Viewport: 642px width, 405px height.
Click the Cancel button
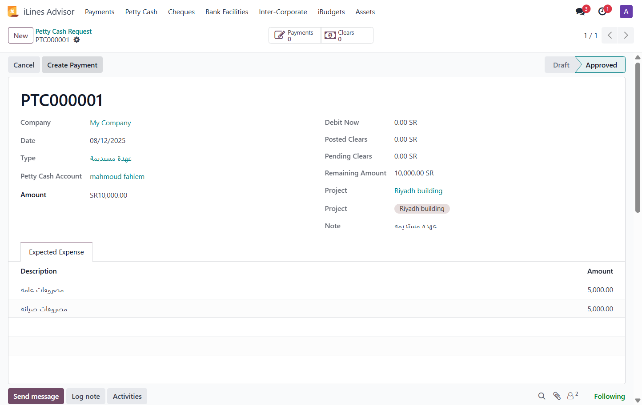(24, 65)
